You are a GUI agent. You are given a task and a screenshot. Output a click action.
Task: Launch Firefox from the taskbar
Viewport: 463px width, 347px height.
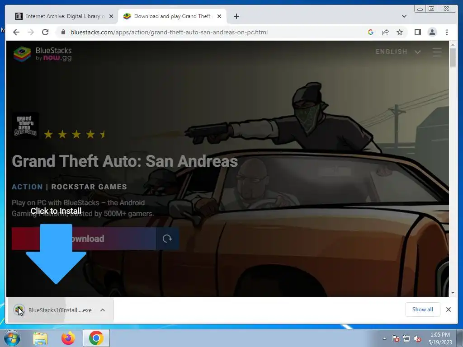(68, 338)
